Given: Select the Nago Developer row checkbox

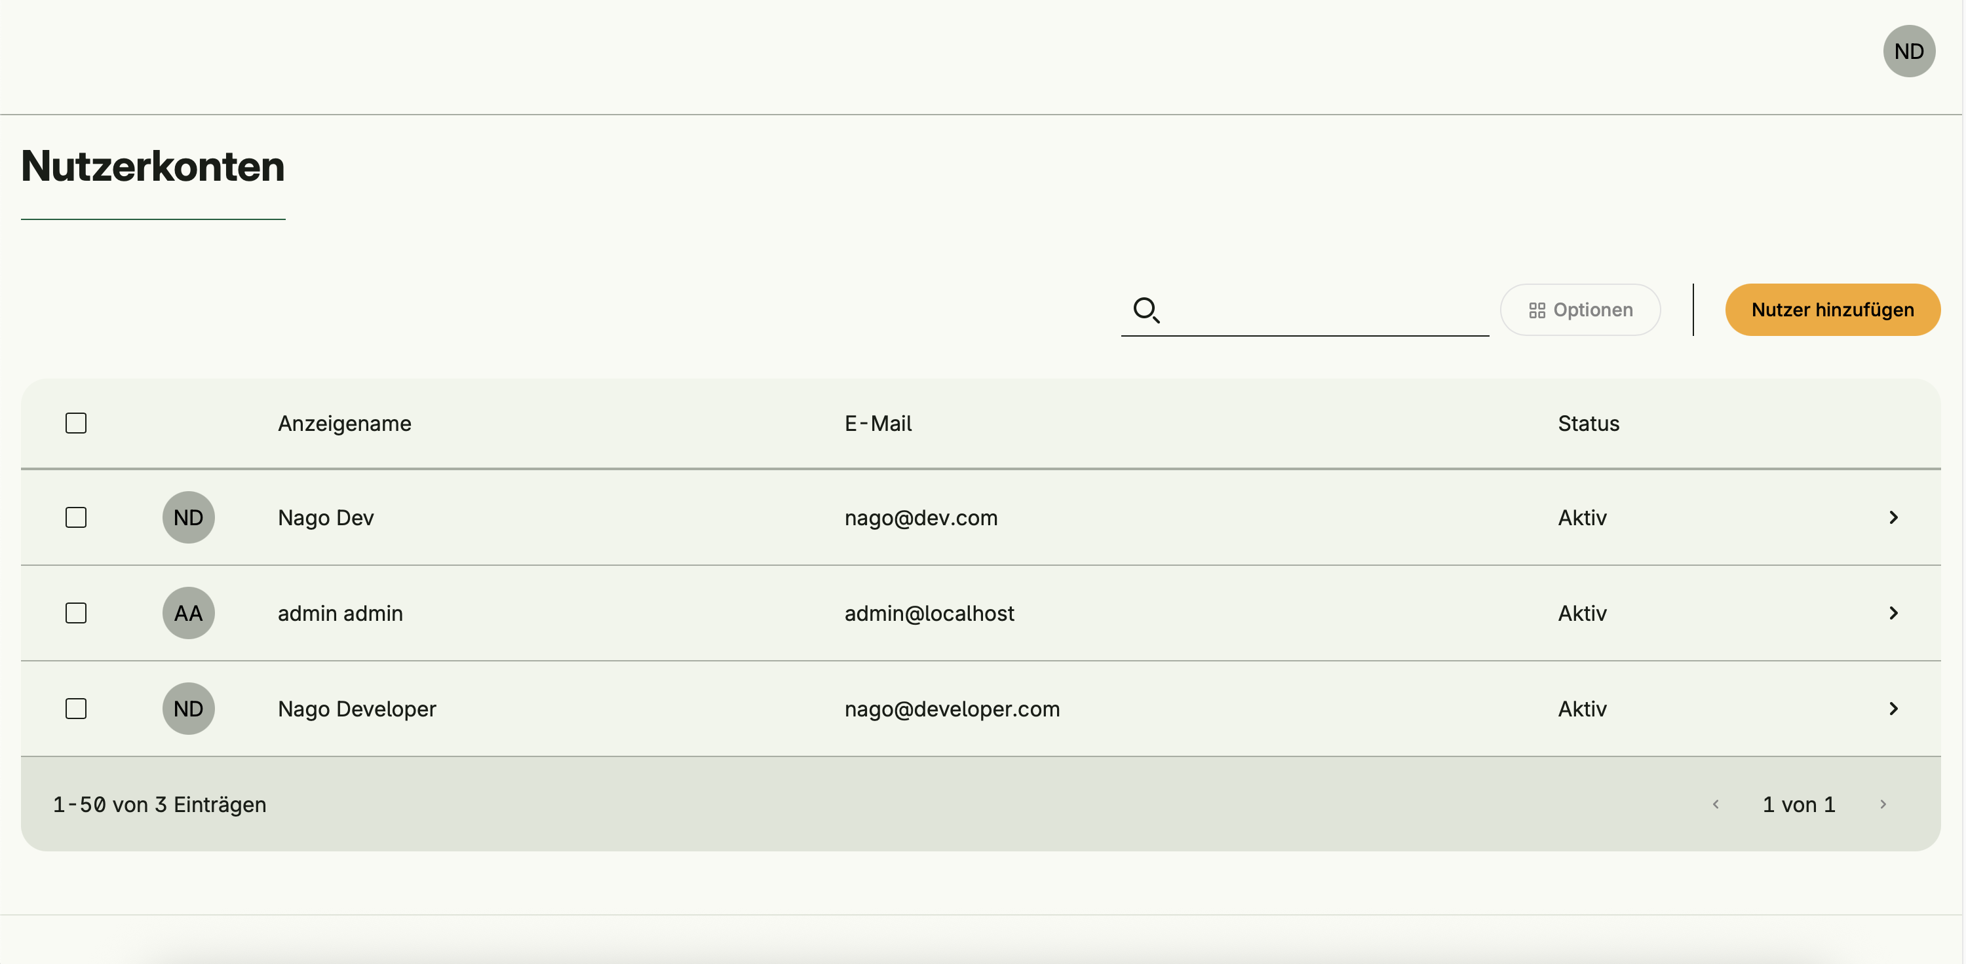Looking at the screenshot, I should pos(76,708).
